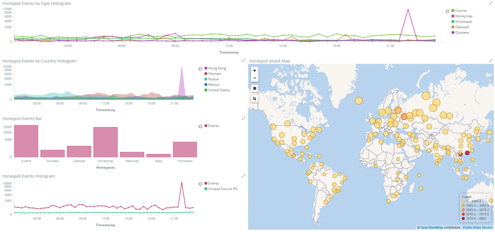Select the Honeytrap bar in Events Bar
The width and height of the screenshot is (495, 232).
click(x=105, y=142)
